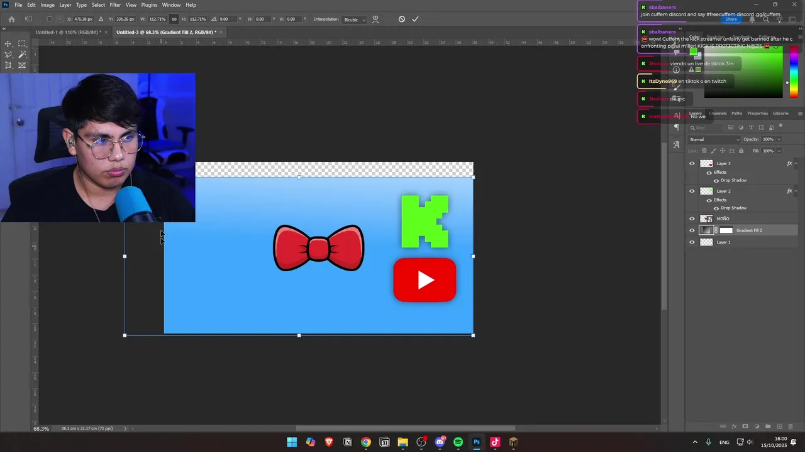
Task: Select the Polygonal Lasso tool
Action: click(x=8, y=55)
